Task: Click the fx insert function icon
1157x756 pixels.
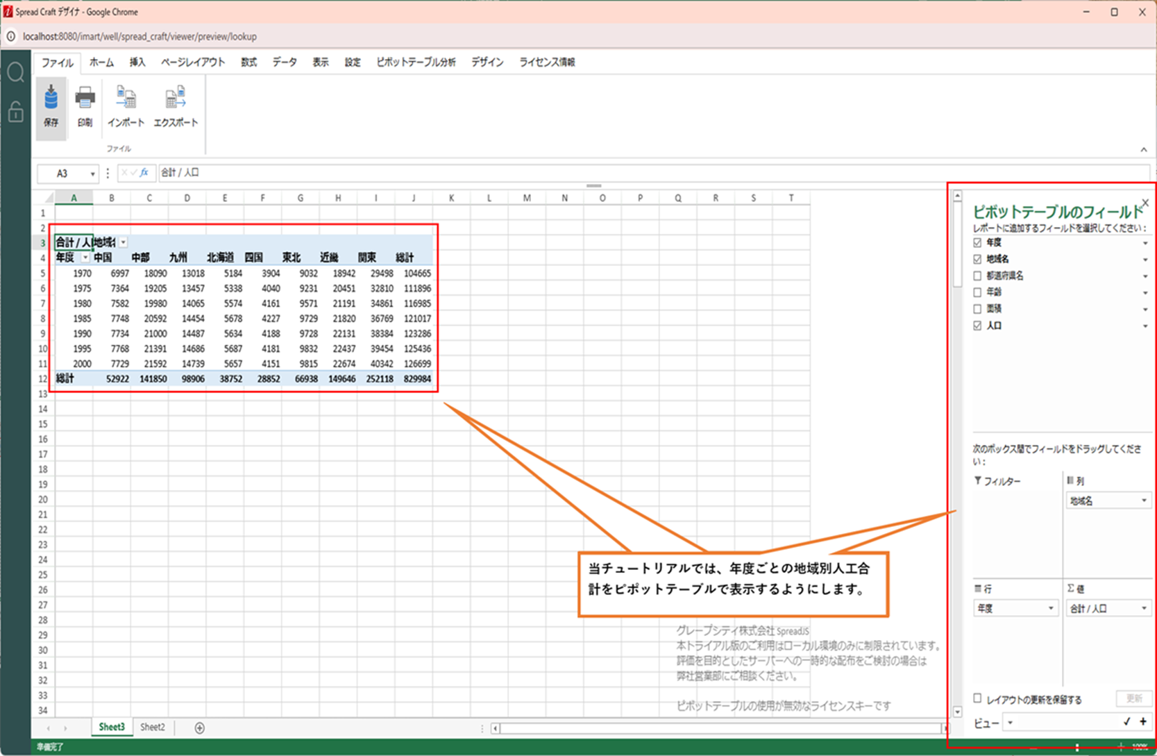Action: coord(144,173)
